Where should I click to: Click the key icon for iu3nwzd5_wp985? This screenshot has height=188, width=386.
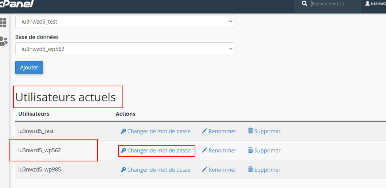123,170
